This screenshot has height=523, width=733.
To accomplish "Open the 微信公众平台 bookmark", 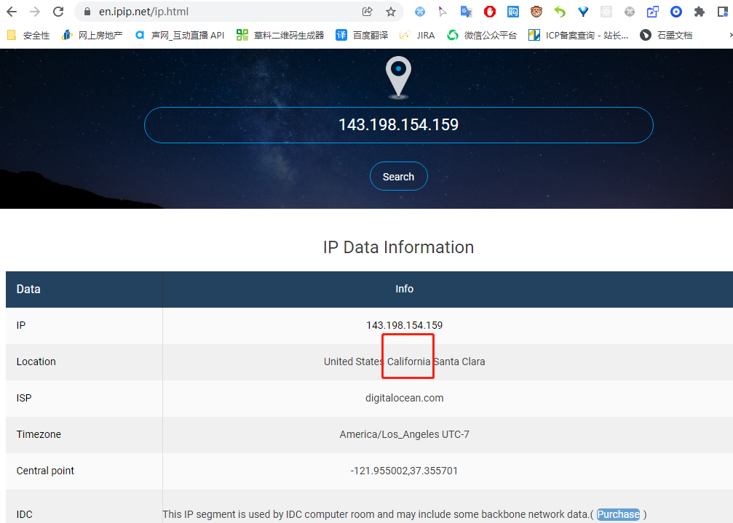I will pos(482,35).
